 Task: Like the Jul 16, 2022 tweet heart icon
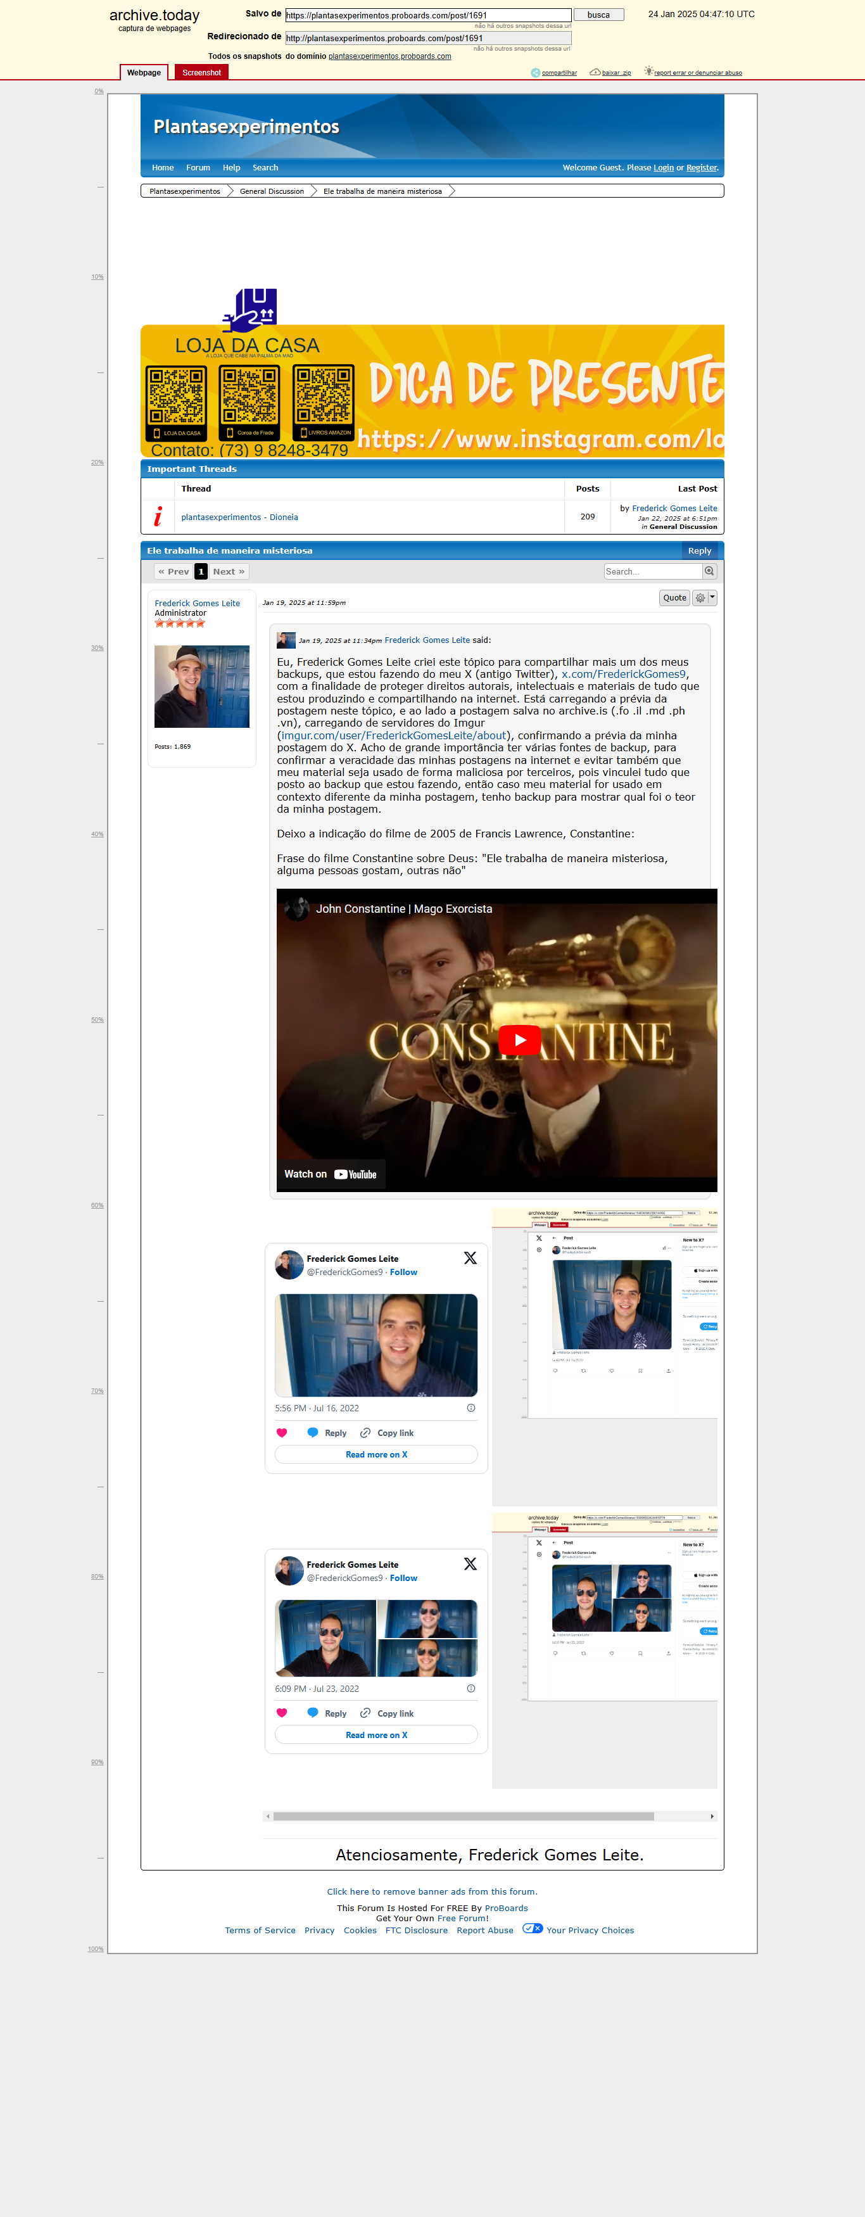281,1433
